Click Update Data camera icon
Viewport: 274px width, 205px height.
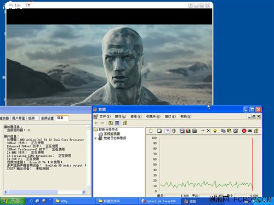click(250, 131)
